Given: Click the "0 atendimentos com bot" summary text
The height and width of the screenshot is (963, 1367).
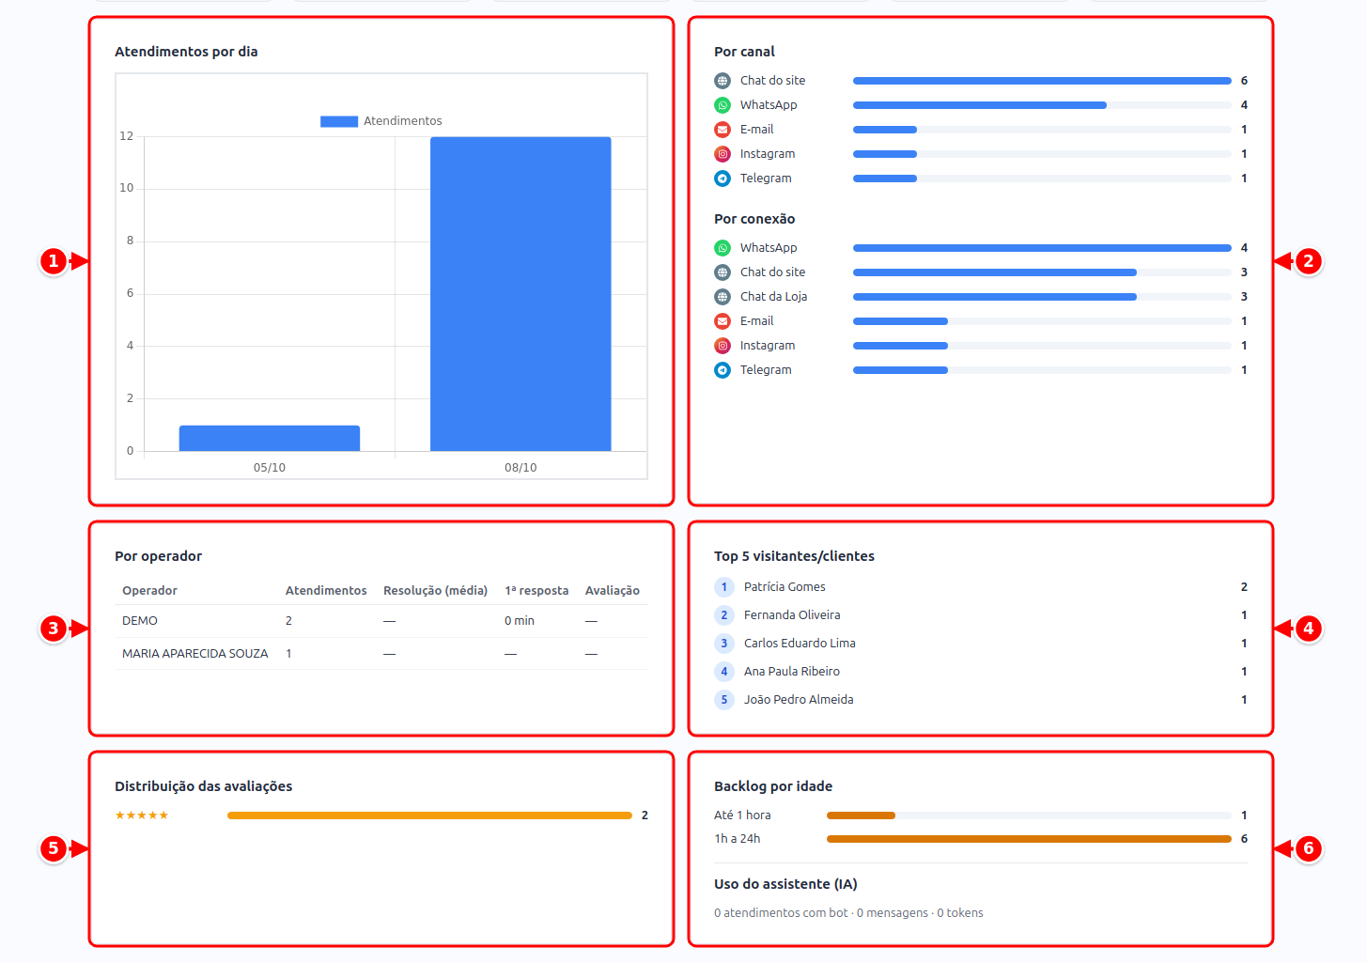Looking at the screenshot, I should (781, 913).
